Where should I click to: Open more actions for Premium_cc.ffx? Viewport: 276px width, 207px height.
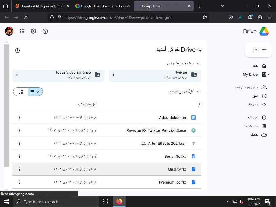[x=19, y=182]
